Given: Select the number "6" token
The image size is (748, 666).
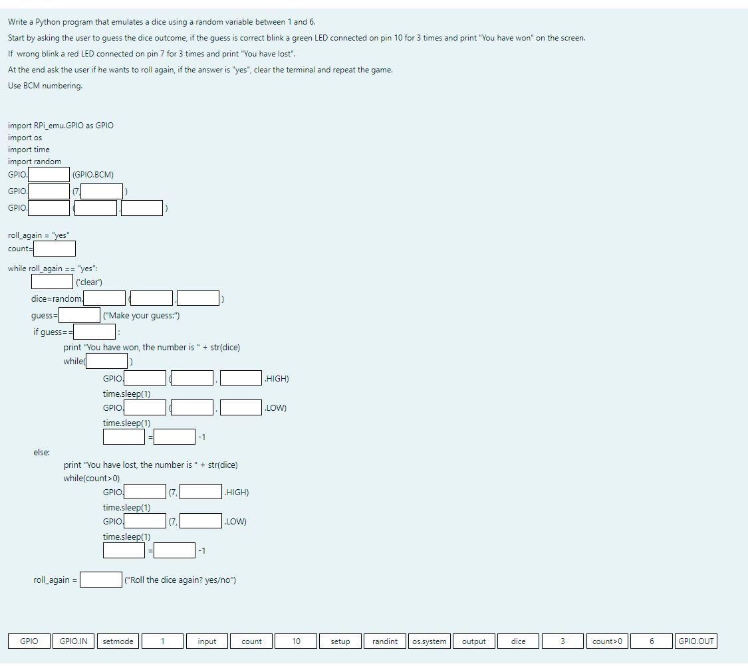Looking at the screenshot, I should click(x=651, y=641).
